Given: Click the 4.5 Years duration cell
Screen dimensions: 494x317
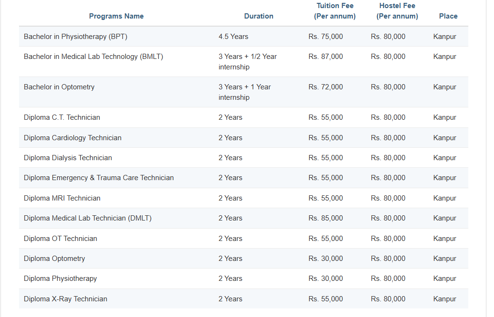Looking at the screenshot, I should 233,37.
